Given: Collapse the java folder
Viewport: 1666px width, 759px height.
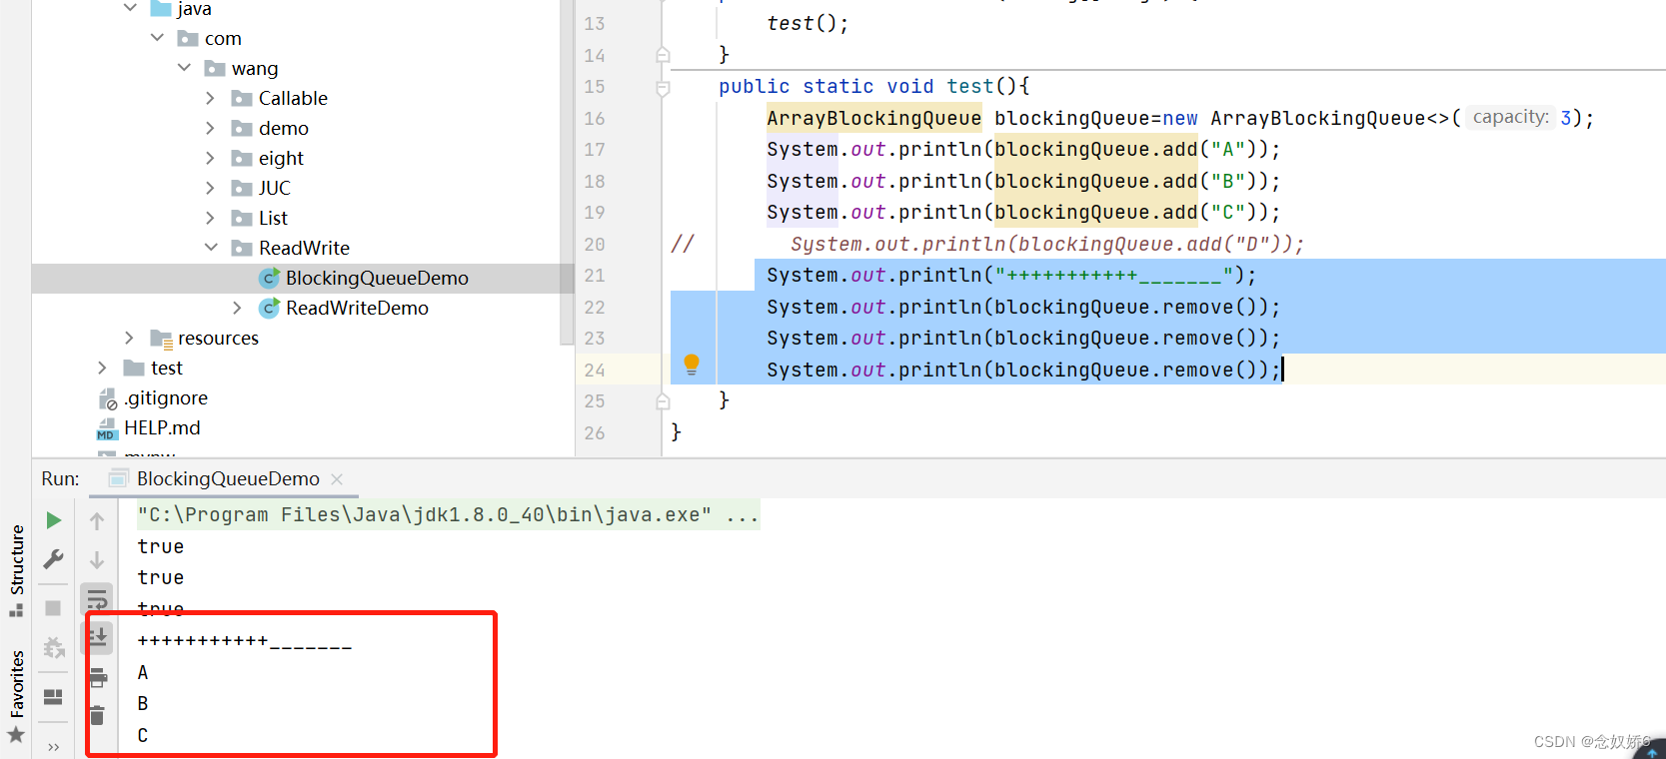Looking at the screenshot, I should tap(130, 8).
